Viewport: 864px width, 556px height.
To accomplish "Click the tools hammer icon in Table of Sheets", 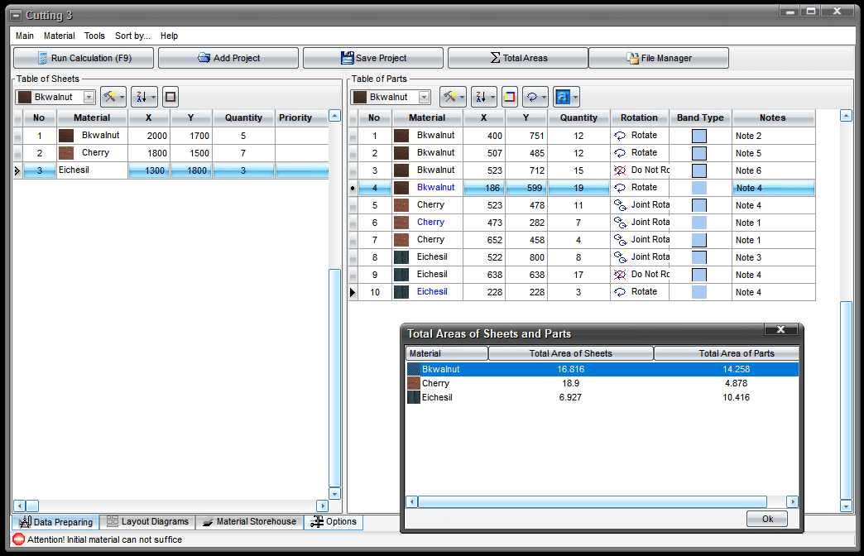I will pos(109,97).
